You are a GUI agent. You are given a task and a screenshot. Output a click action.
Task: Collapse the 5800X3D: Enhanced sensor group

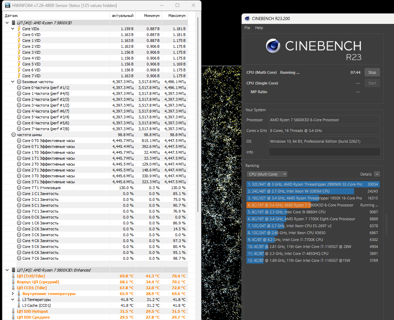[7, 270]
